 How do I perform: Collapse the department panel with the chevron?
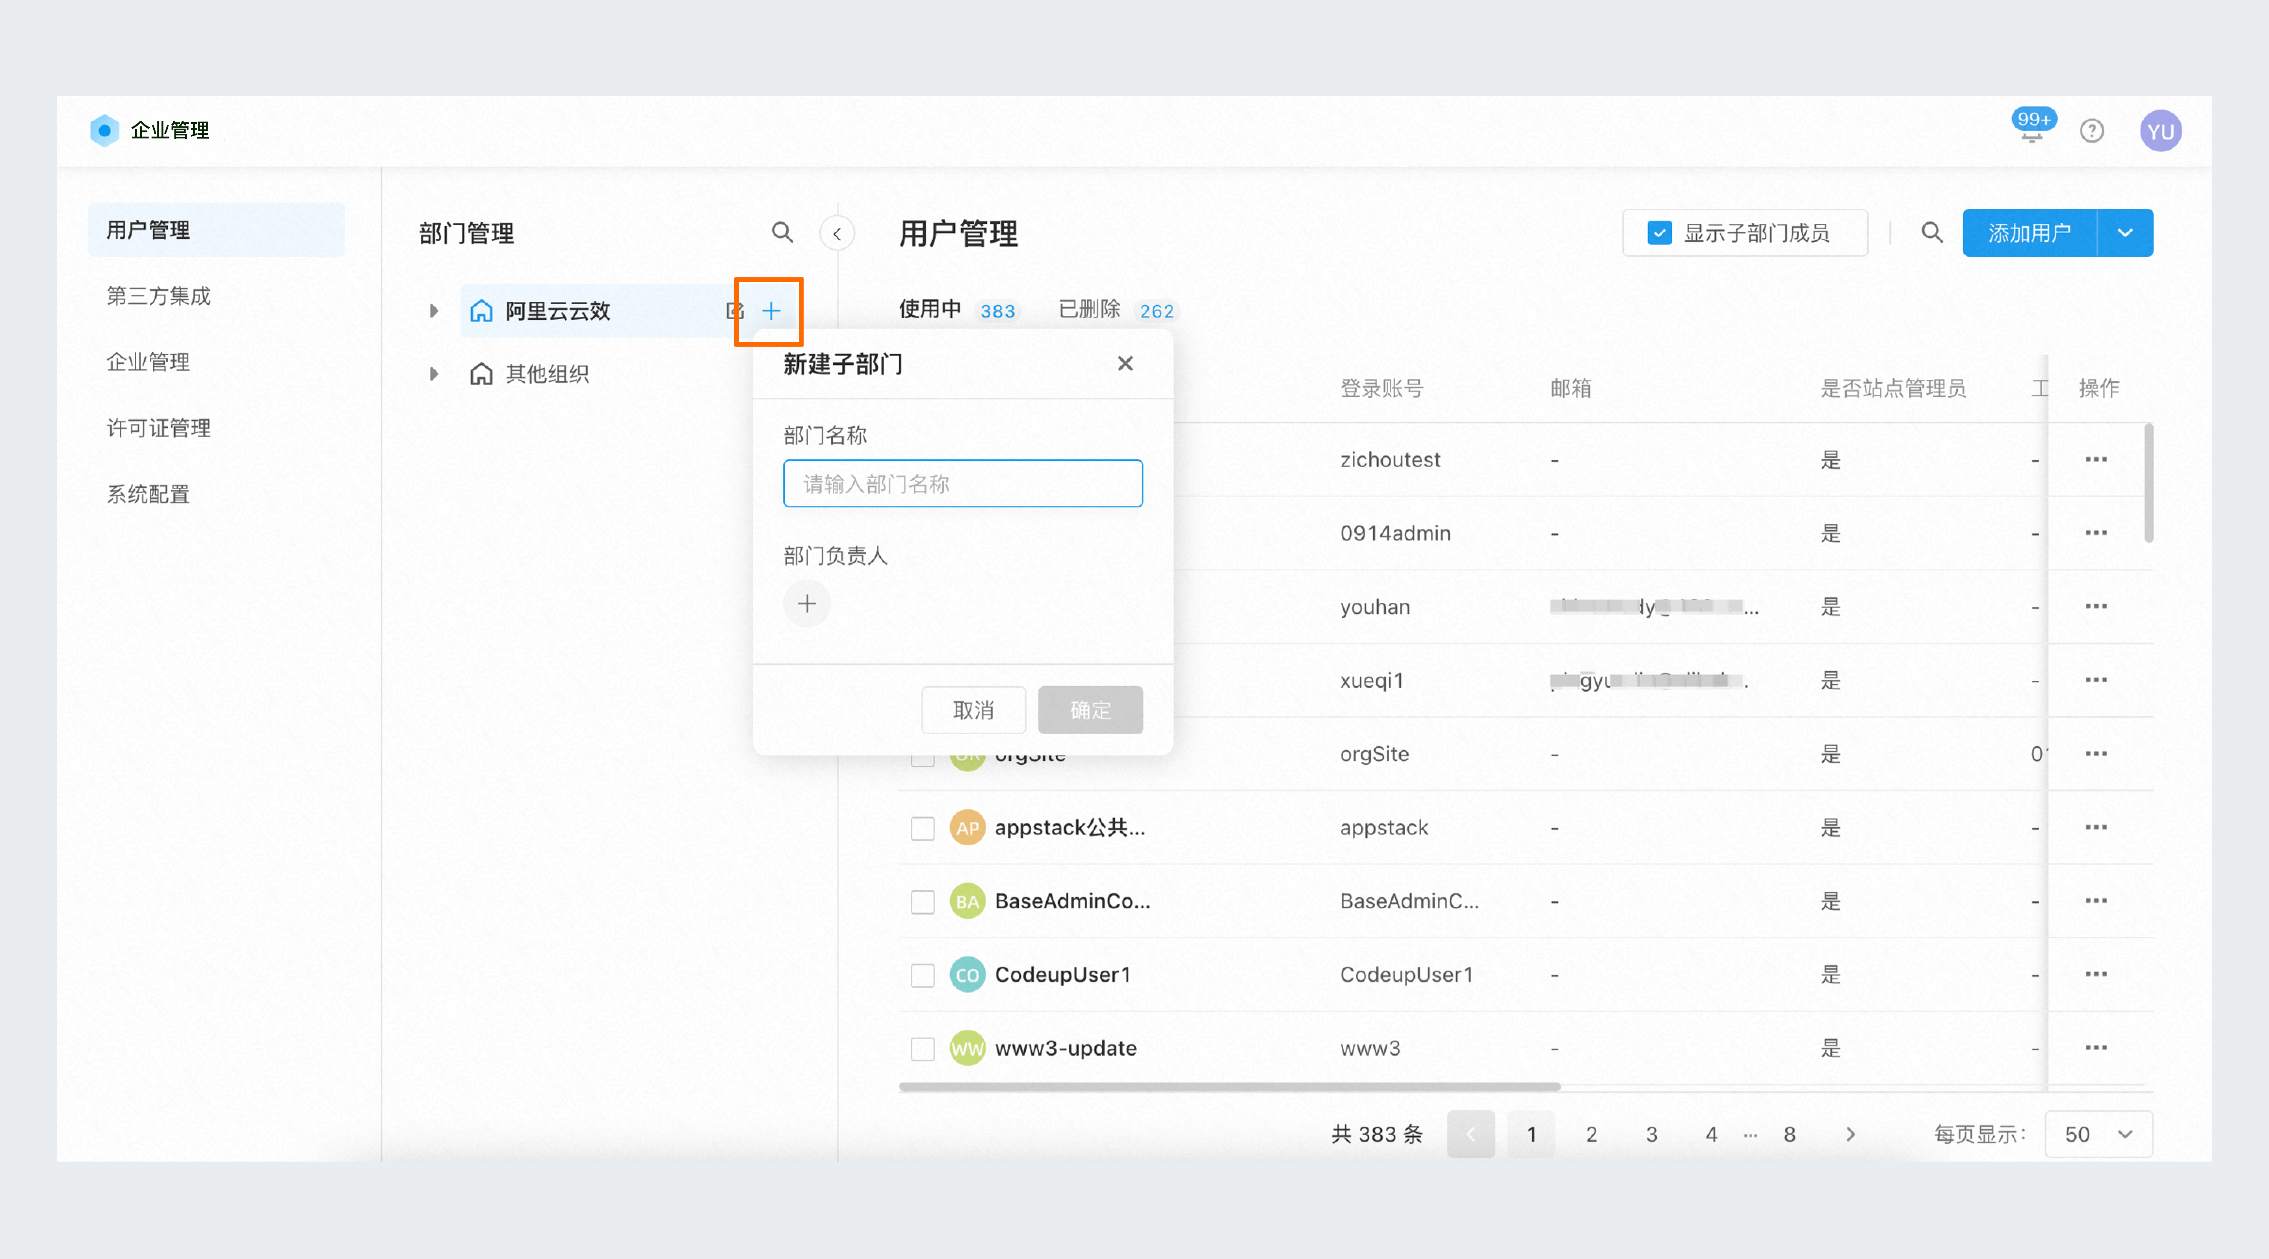click(837, 234)
